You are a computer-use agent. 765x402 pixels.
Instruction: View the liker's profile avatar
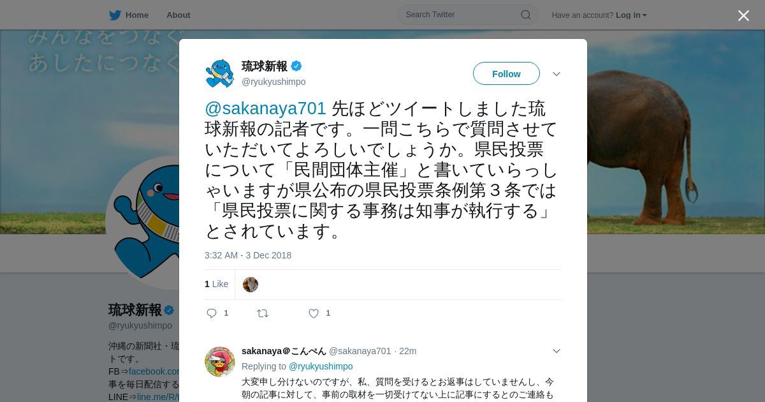pyautogui.click(x=251, y=285)
